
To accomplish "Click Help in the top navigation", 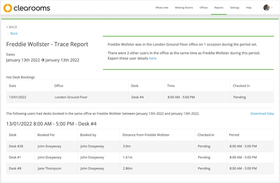I will [x=249, y=8].
